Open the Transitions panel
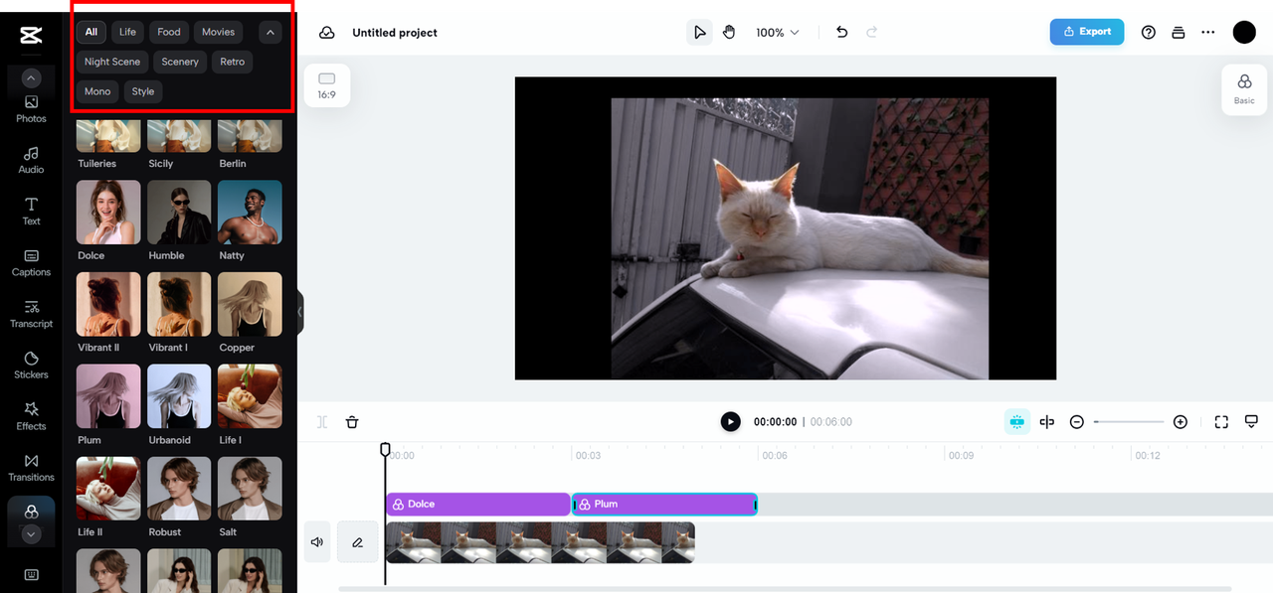 [x=31, y=468]
